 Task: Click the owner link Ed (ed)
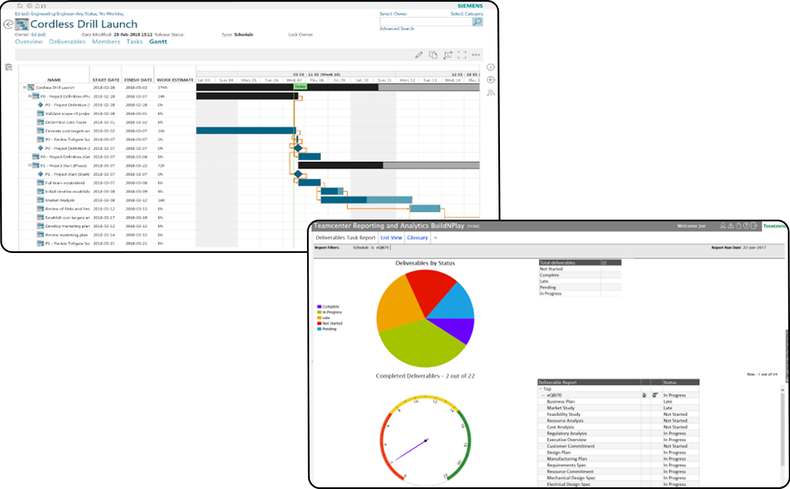tap(38, 34)
